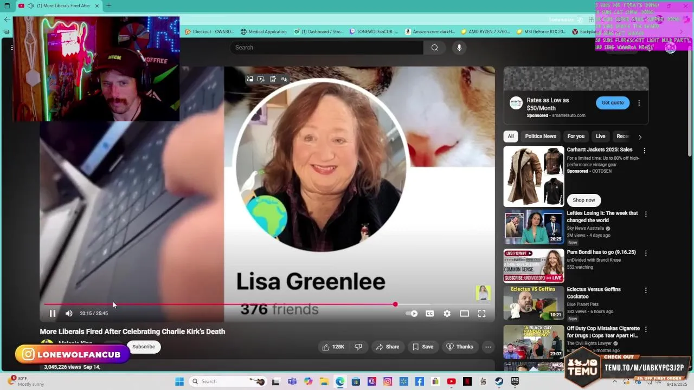Open AMD RYZEN 7 3700 bookmark
The height and width of the screenshot is (390, 694).
(x=485, y=31)
